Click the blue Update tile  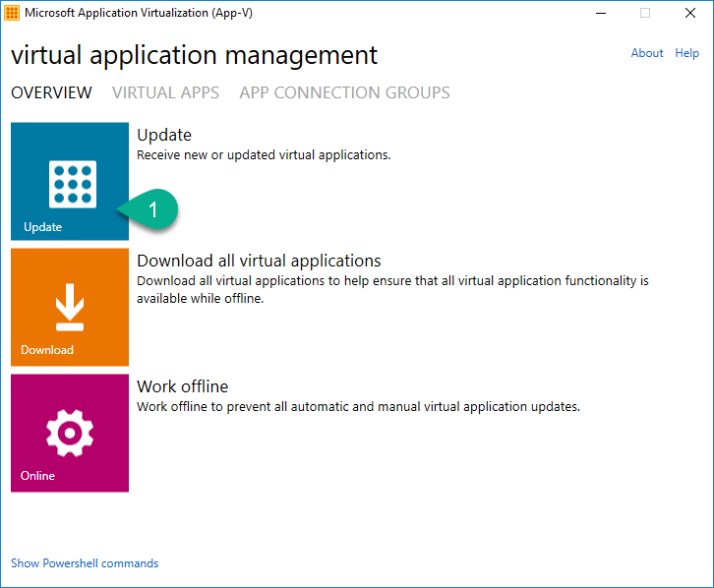(x=70, y=181)
